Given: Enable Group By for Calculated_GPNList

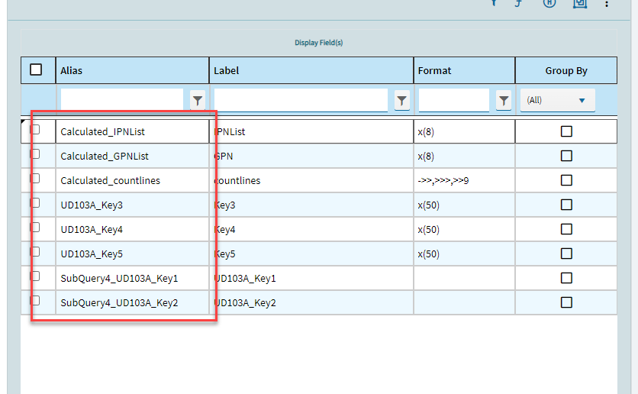Looking at the screenshot, I should (x=566, y=156).
